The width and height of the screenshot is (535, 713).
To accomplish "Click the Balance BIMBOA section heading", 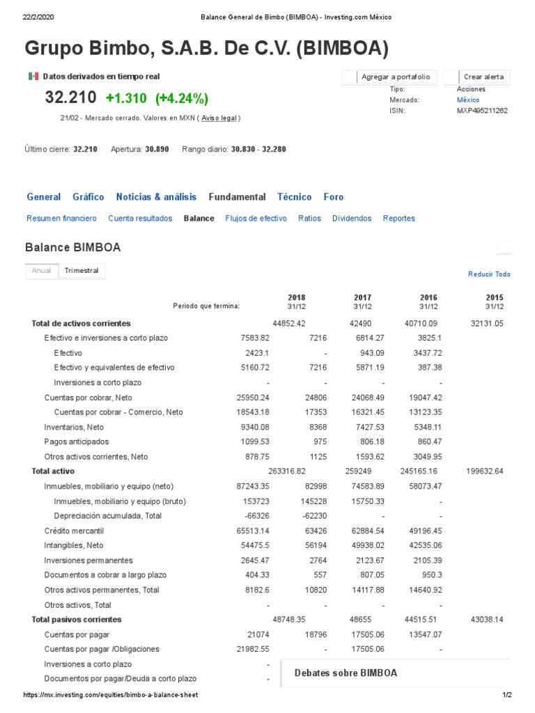I will click(x=72, y=247).
